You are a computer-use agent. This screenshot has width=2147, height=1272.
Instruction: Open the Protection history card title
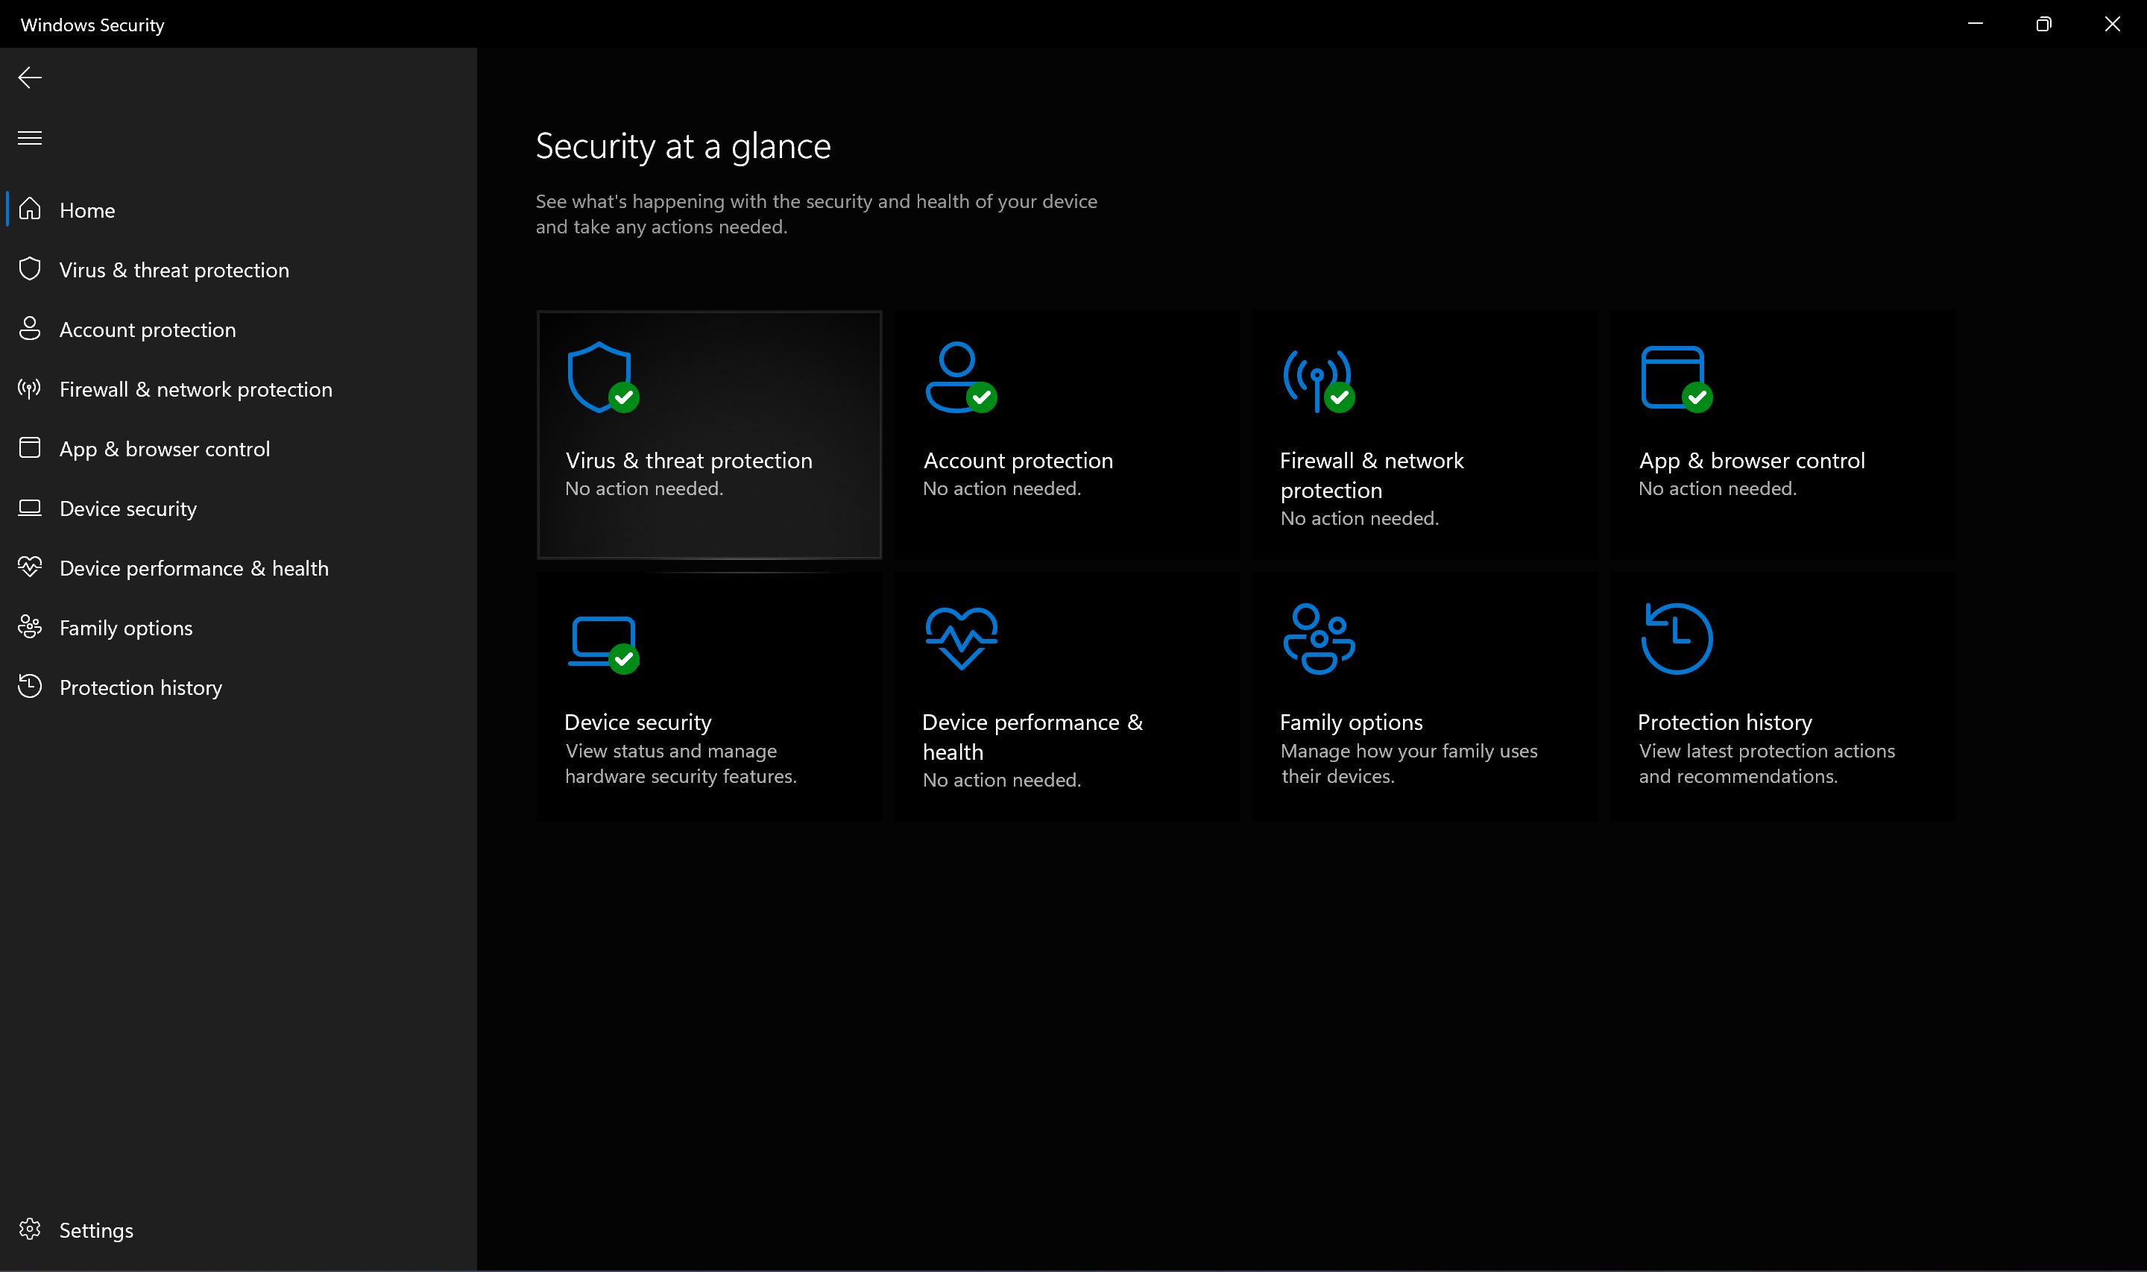pyautogui.click(x=1724, y=722)
